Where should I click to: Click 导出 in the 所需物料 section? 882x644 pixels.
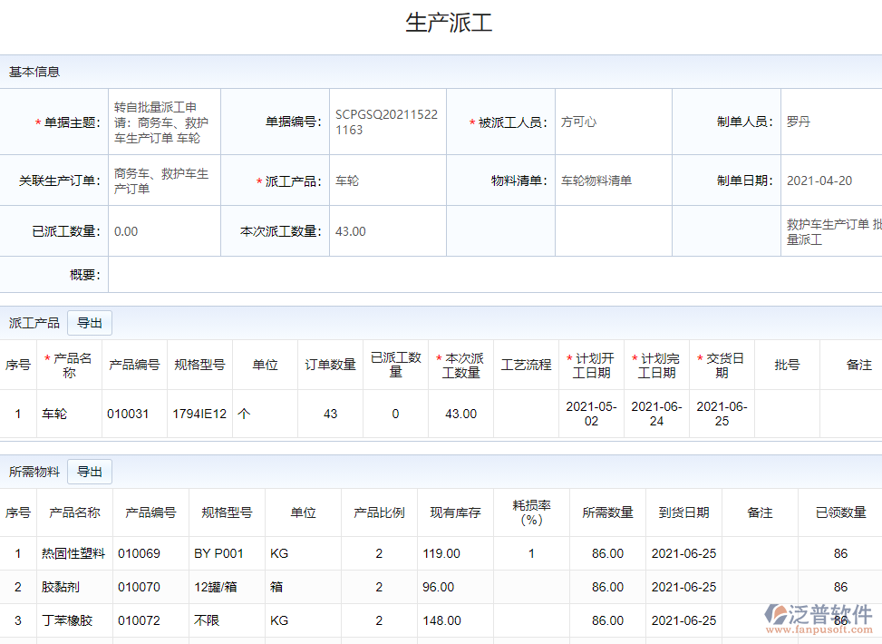90,472
